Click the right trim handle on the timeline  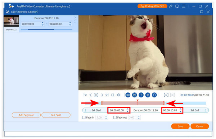click(164, 103)
